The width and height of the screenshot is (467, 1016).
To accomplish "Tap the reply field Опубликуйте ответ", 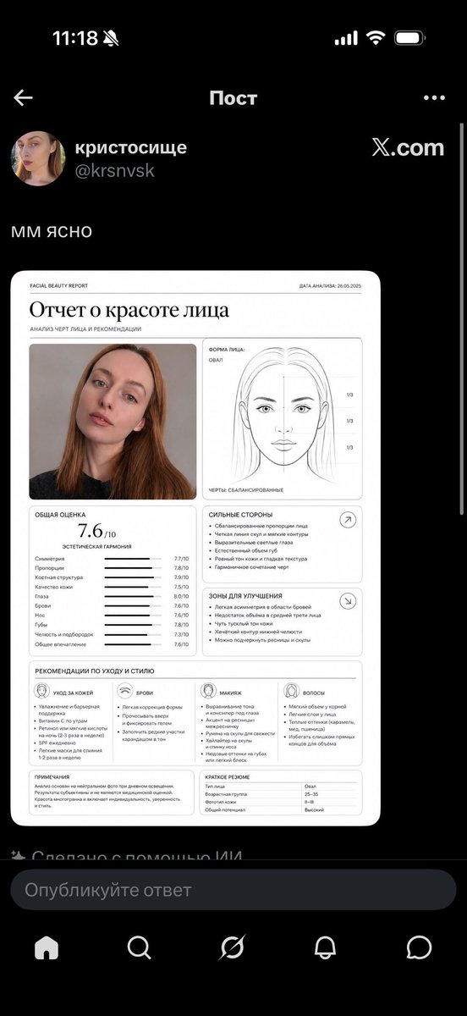I will click(x=233, y=890).
